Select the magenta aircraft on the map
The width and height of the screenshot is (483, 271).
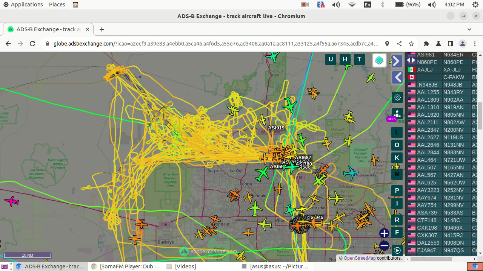[12, 201]
